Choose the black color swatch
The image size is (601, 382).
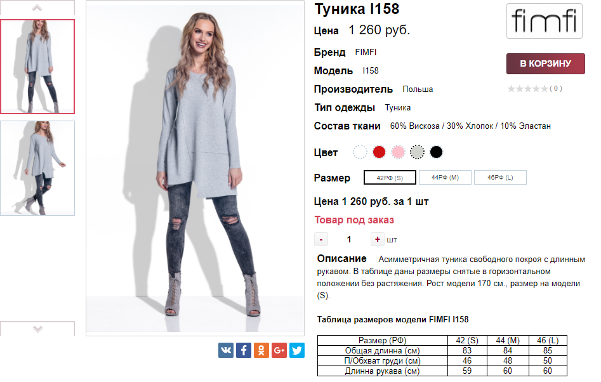click(x=436, y=152)
